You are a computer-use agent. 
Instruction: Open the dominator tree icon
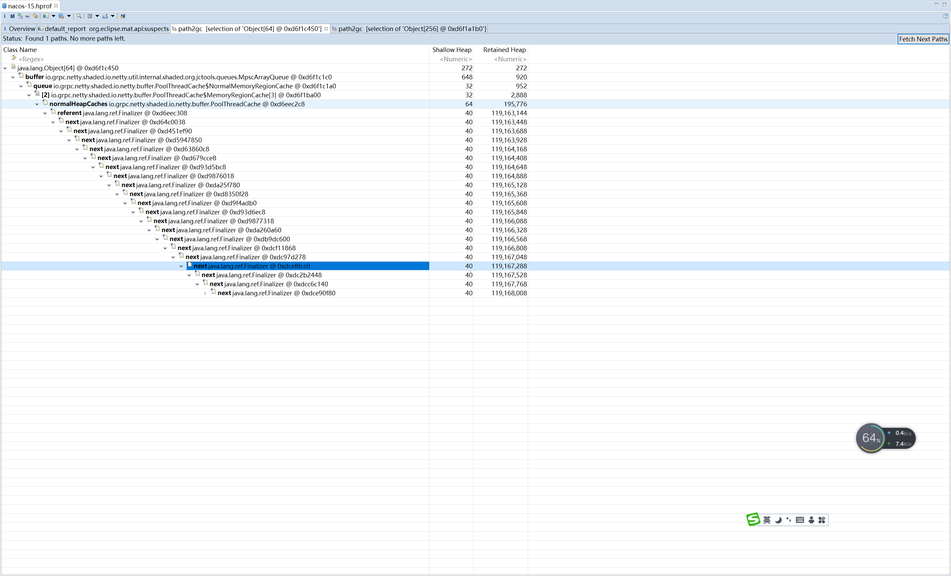(x=20, y=16)
